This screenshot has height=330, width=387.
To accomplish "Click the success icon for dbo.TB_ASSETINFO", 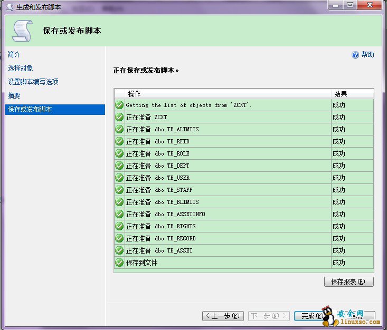I will click(119, 214).
